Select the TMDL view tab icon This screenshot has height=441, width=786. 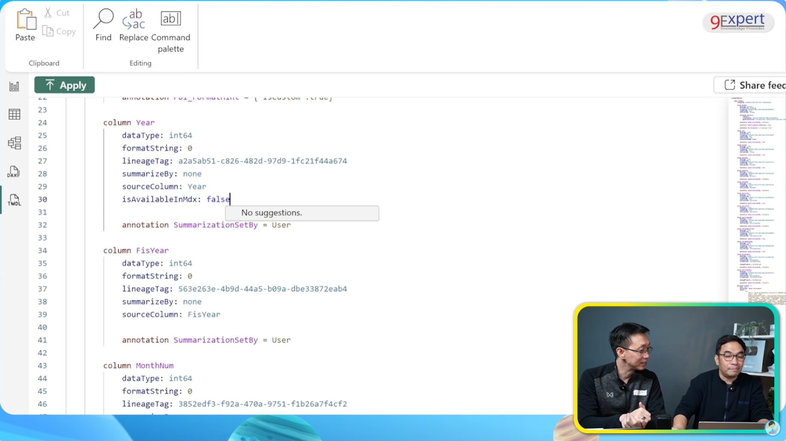tap(14, 200)
